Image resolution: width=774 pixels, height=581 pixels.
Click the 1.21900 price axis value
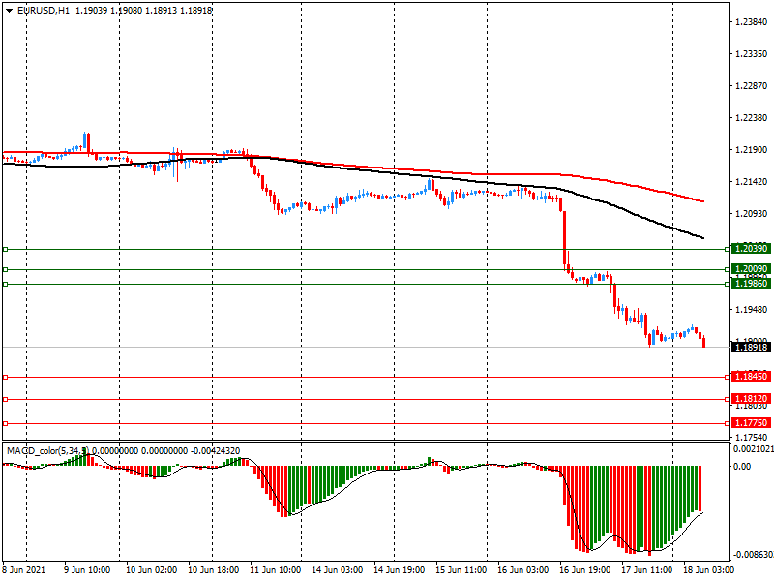point(752,150)
